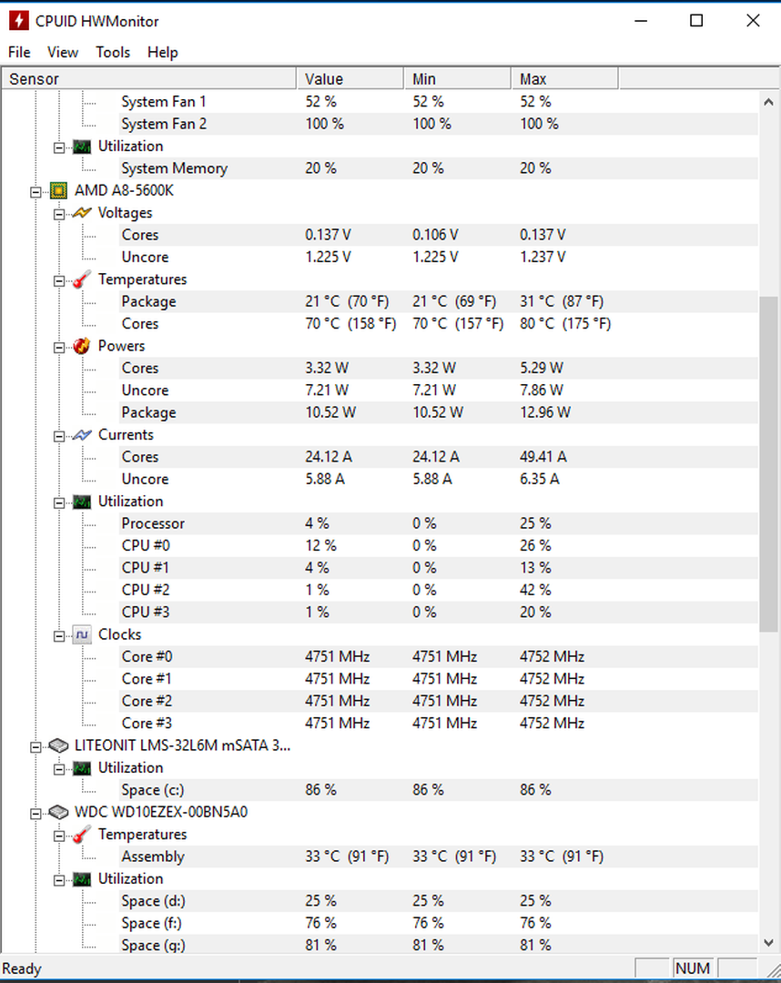This screenshot has height=983, width=781.
Task: Collapse the WDC WD10EZEX drive node
Action: pos(35,813)
